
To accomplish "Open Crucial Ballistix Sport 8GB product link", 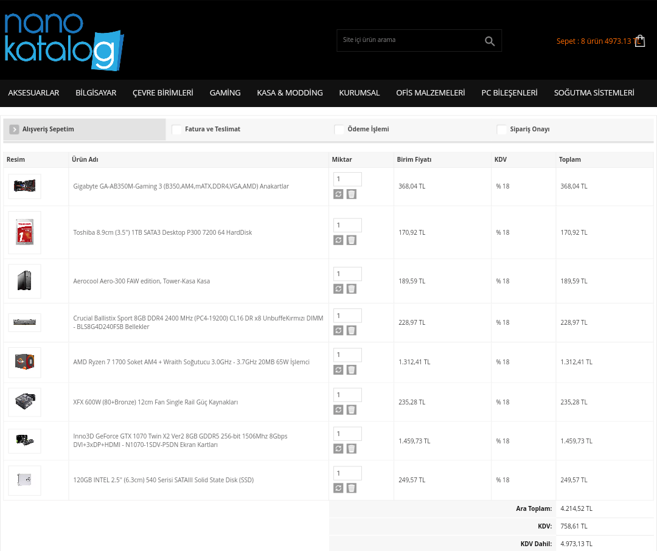I will tap(198, 323).
